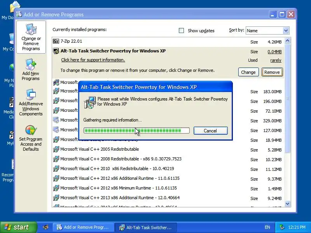Screen dimensions: 311x233
Task: Click the Microsoft entry icon beside 127.00MB size
Action: 56,130
